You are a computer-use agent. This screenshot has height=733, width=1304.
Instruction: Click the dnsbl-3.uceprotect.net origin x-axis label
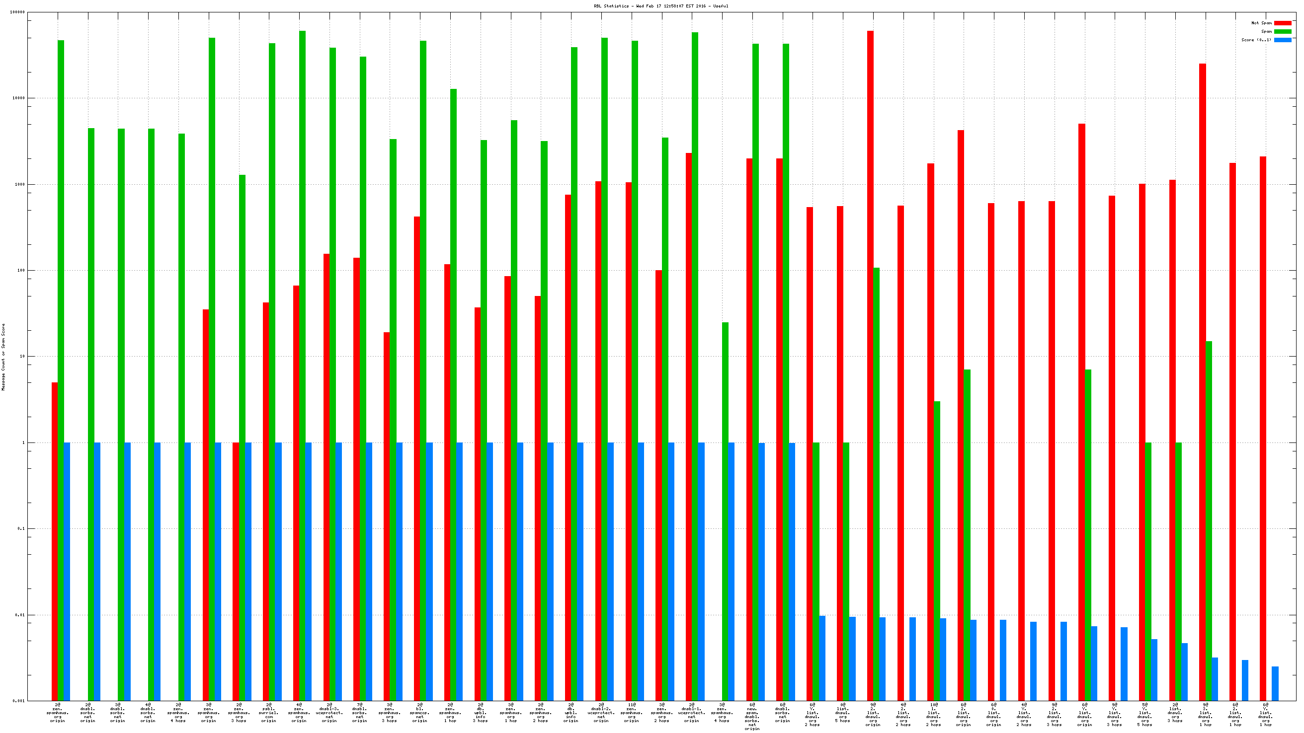(x=329, y=712)
